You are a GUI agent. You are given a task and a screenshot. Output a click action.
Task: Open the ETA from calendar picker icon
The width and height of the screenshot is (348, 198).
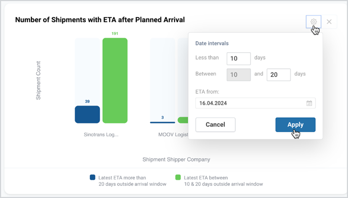tap(309, 103)
